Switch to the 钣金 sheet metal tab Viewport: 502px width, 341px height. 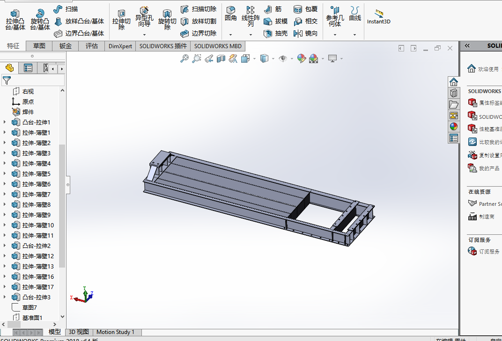[x=65, y=46]
